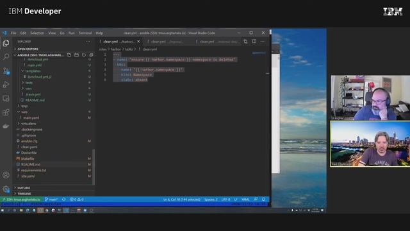Open the Explorer view in activity bar
The image size is (410, 231).
click(6, 43)
